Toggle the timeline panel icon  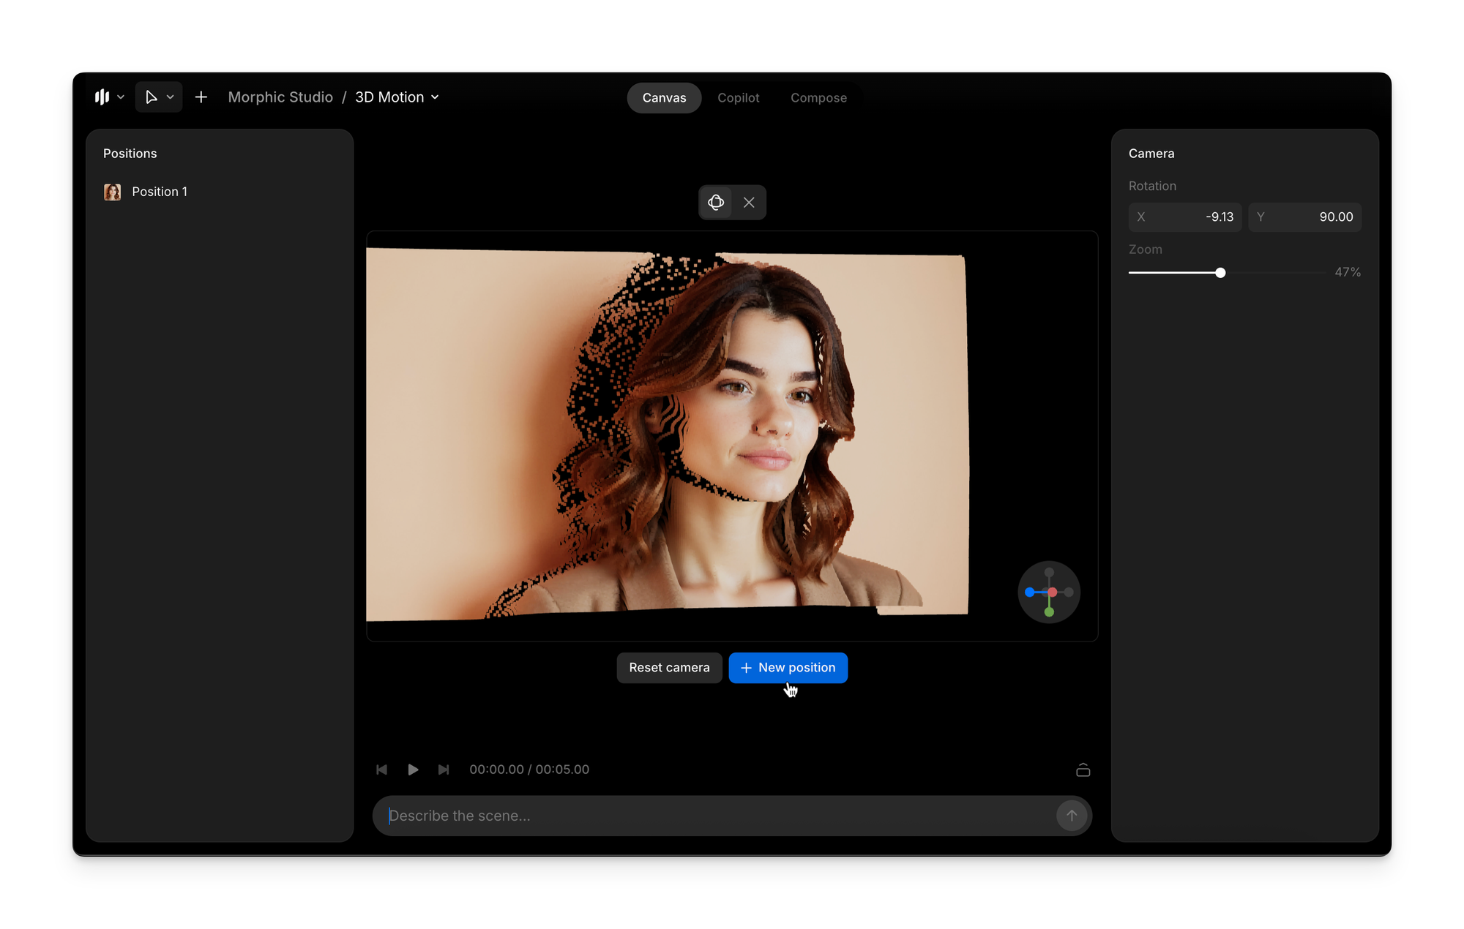(x=1083, y=770)
